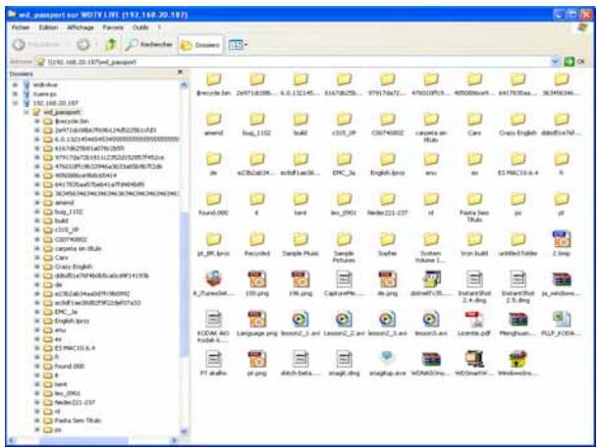Select the English.lproj folder icon

point(387,164)
